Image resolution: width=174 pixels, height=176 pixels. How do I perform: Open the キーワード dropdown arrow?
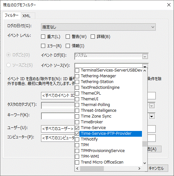pos(152,116)
